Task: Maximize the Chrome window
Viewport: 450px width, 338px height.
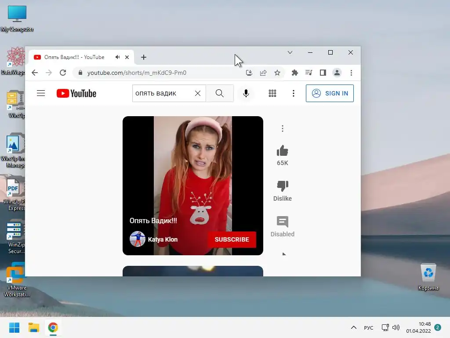Action: [330, 52]
